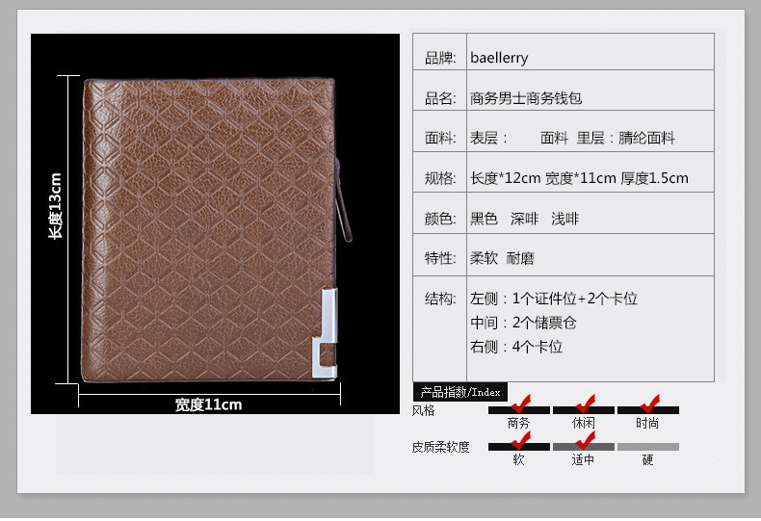This screenshot has width=761, height=521.
Task: Click the product name 商务男士商务钱包
Action: [x=526, y=98]
